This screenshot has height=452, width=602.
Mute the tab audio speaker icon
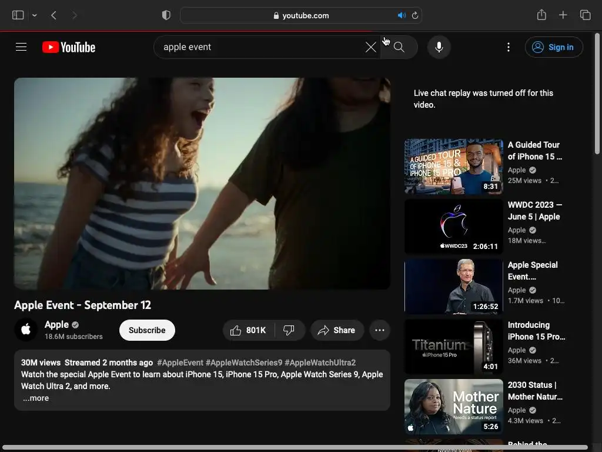(402, 15)
